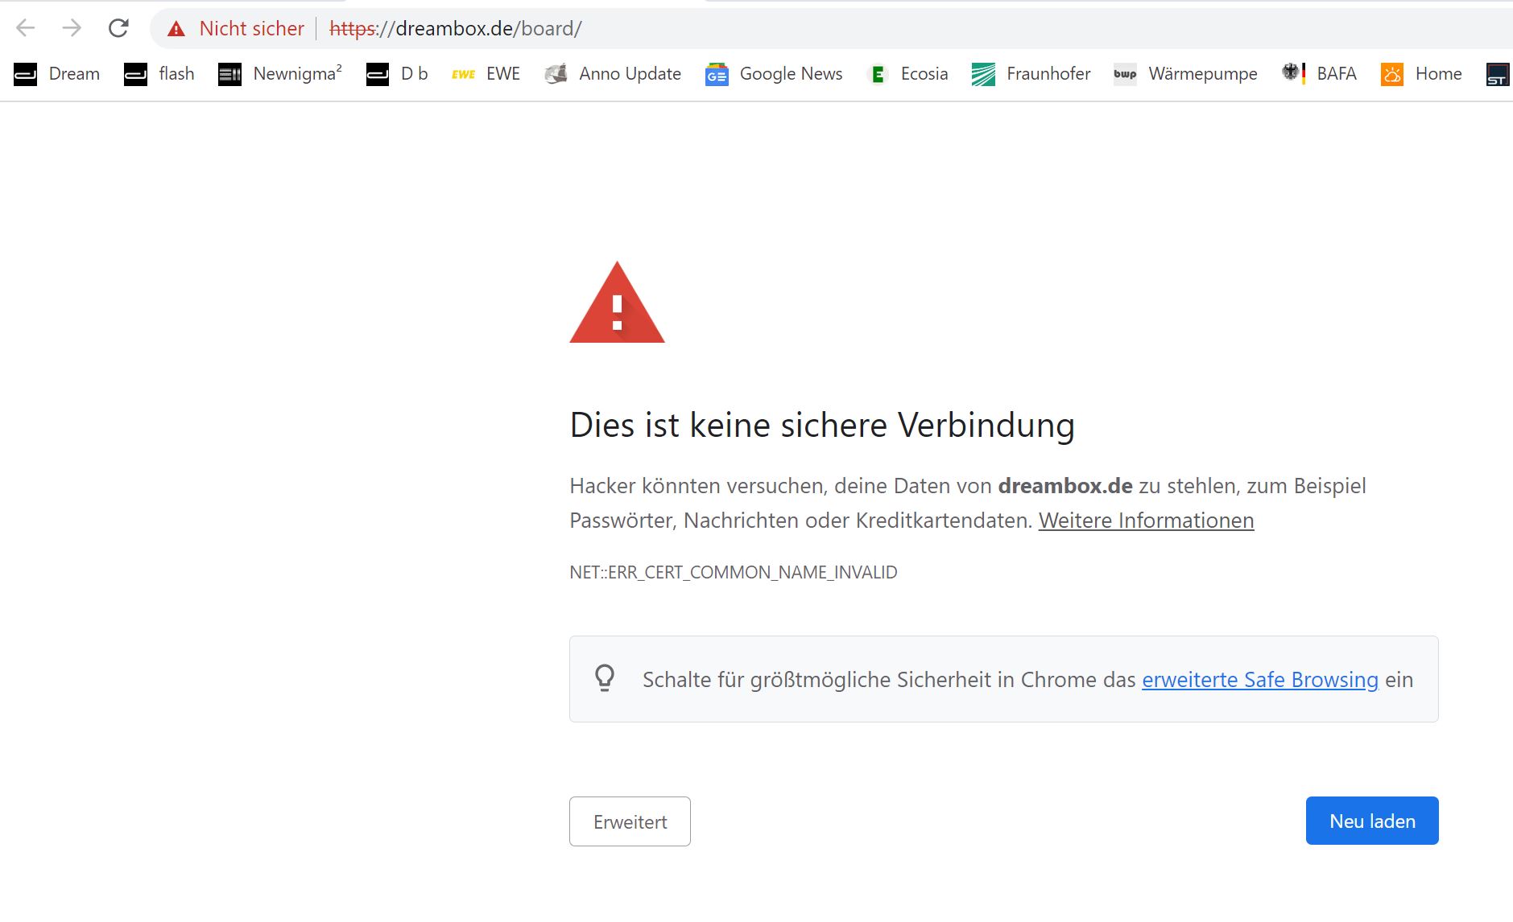Viewport: 1513px width, 922px height.
Task: Open the EWE bookmark
Action: 486,74
